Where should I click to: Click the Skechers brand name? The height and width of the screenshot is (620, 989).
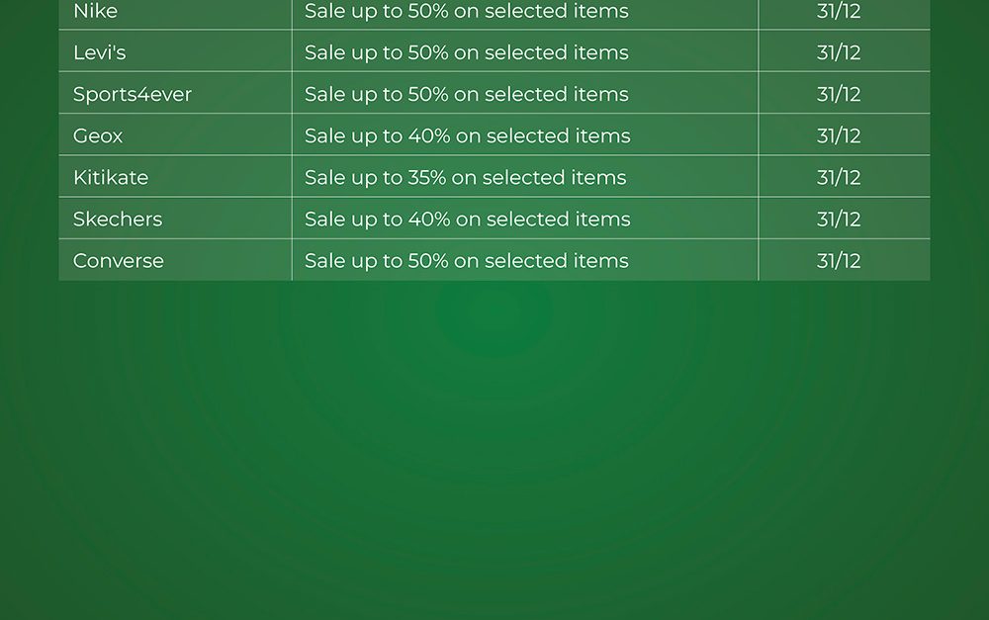point(117,219)
